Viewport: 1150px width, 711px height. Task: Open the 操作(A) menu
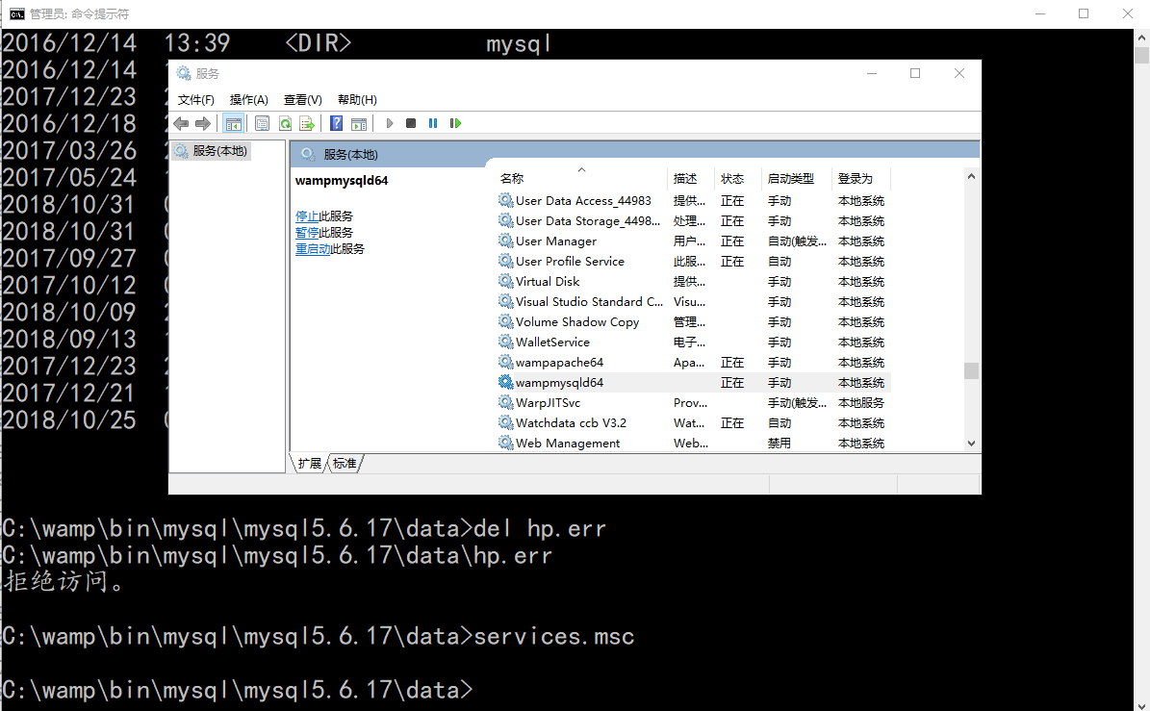[x=248, y=100]
